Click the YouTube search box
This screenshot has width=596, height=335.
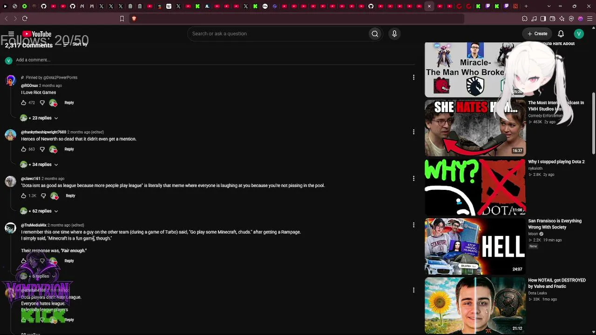tap(279, 33)
